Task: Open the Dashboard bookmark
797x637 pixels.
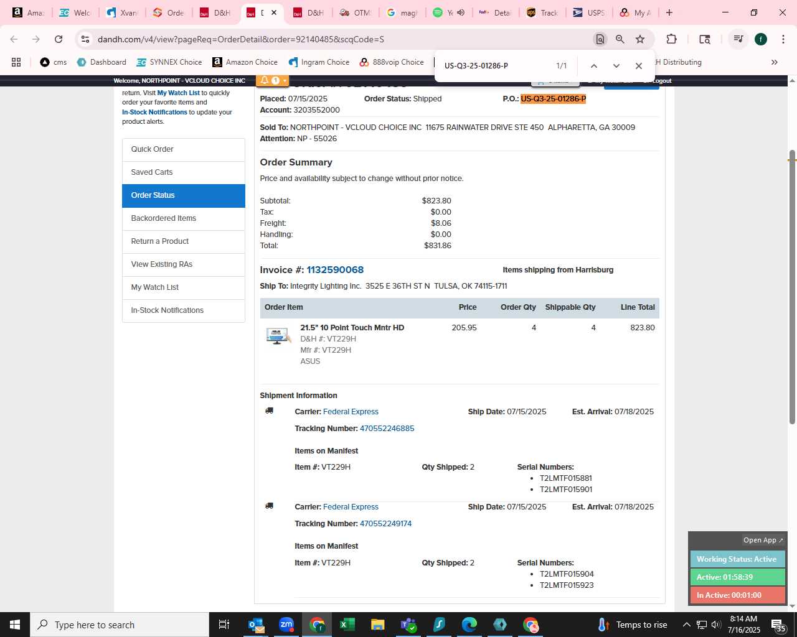Action: tap(101, 62)
